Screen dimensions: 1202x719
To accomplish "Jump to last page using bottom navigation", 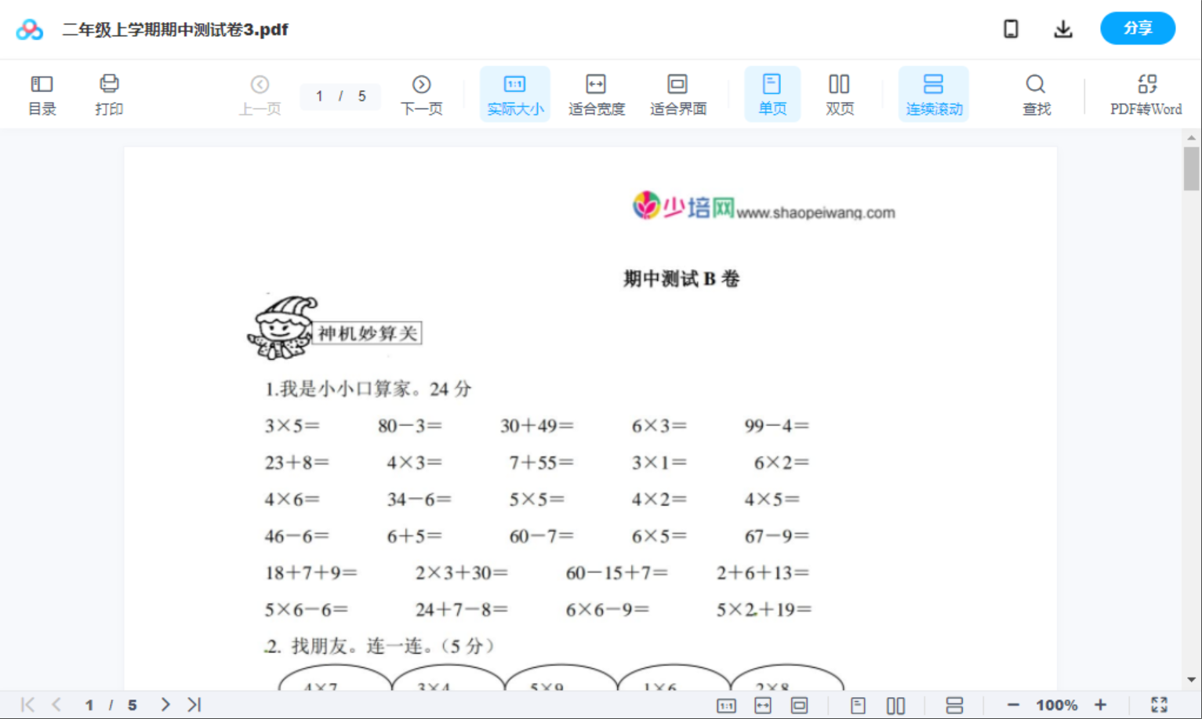I will (193, 704).
